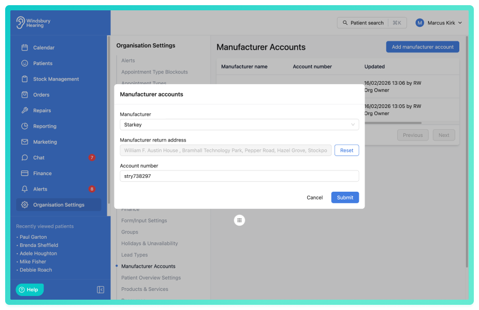The height and width of the screenshot is (310, 479).
Task: Open recently viewed patient Debbie Roach
Action: pyautogui.click(x=36, y=270)
